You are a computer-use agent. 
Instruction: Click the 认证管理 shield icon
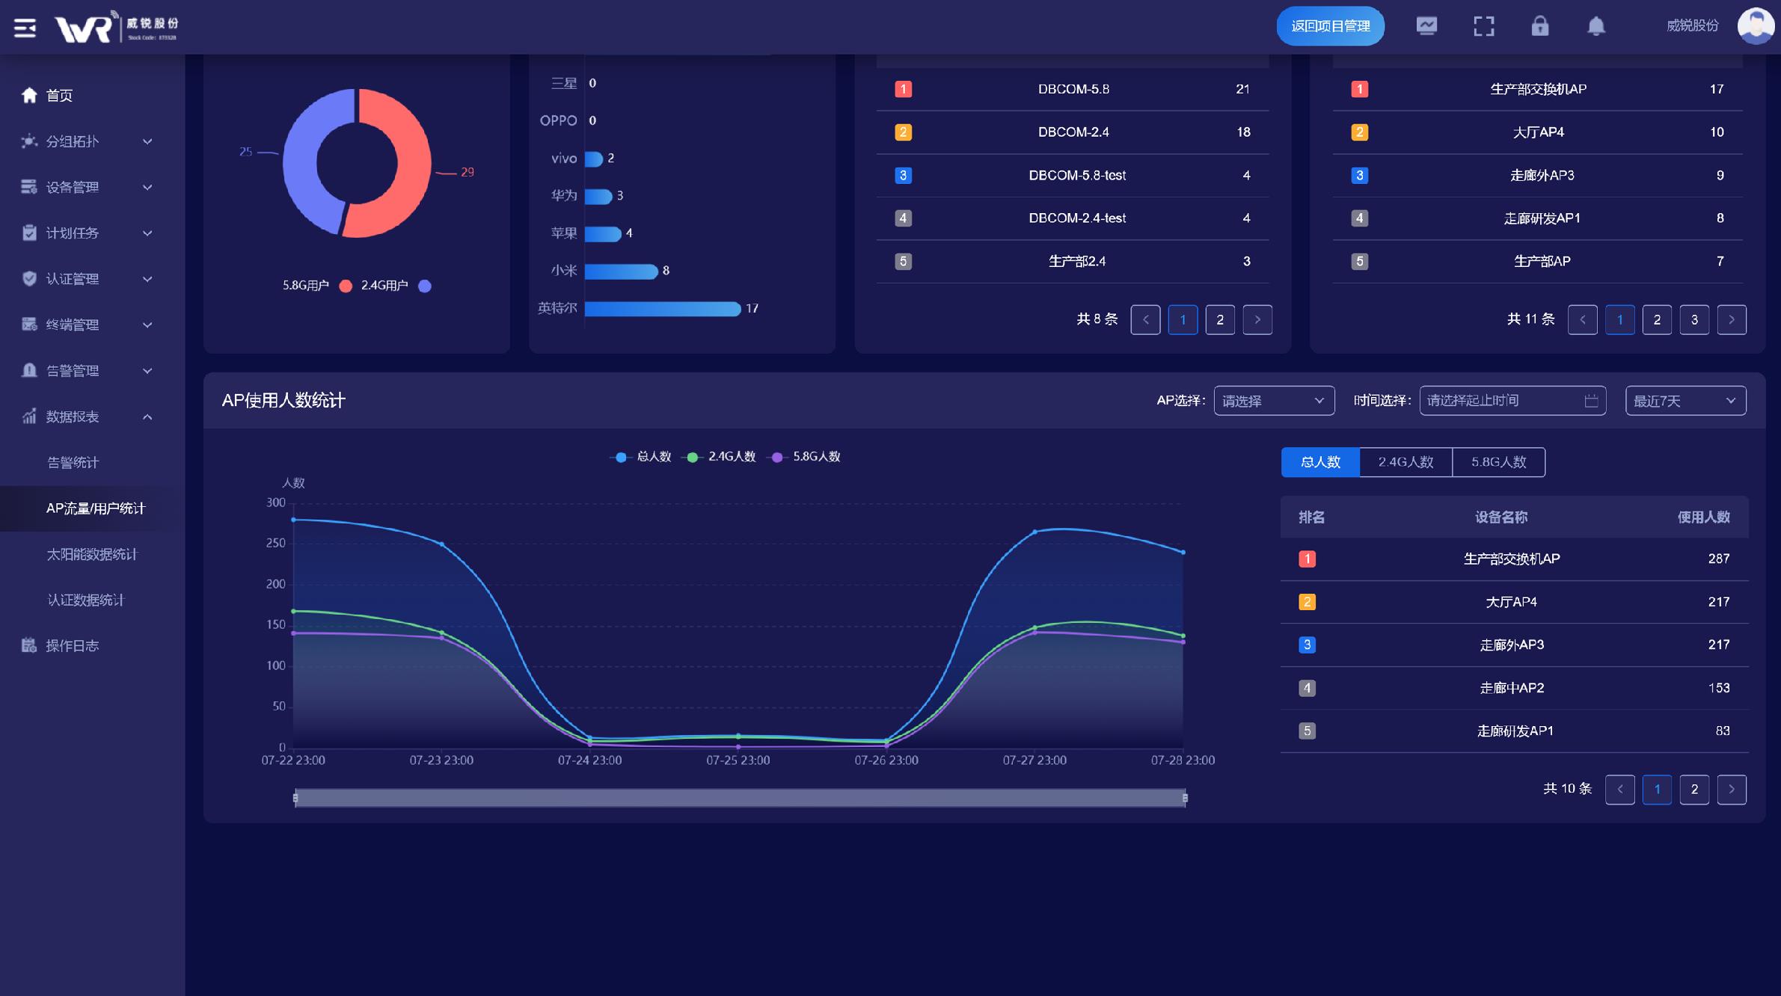pyautogui.click(x=29, y=279)
